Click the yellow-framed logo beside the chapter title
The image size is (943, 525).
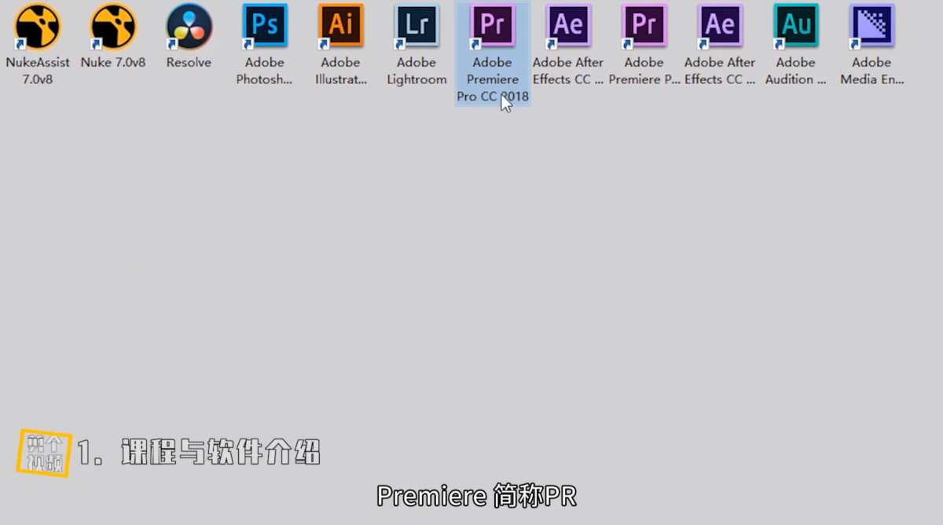click(44, 453)
